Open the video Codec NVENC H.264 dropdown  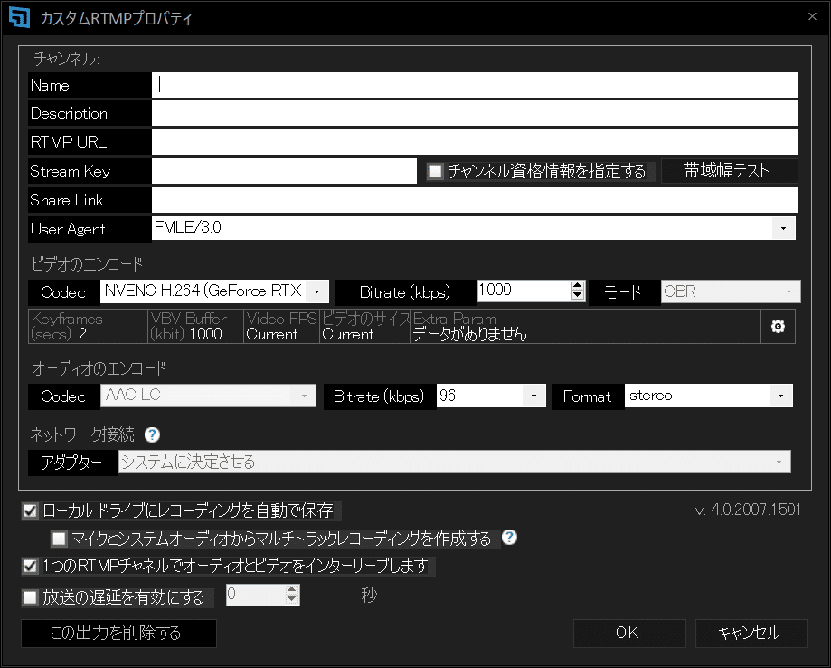(x=316, y=291)
